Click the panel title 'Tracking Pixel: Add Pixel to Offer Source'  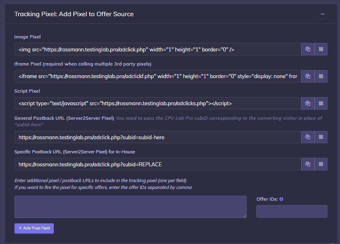pyautogui.click(x=74, y=14)
